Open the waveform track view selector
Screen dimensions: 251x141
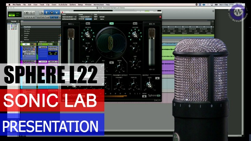(x=29, y=52)
